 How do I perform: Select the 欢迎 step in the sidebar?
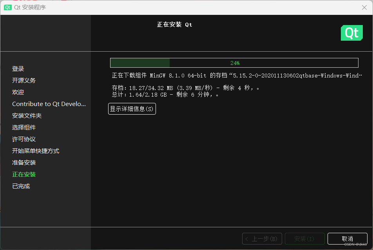(18, 92)
